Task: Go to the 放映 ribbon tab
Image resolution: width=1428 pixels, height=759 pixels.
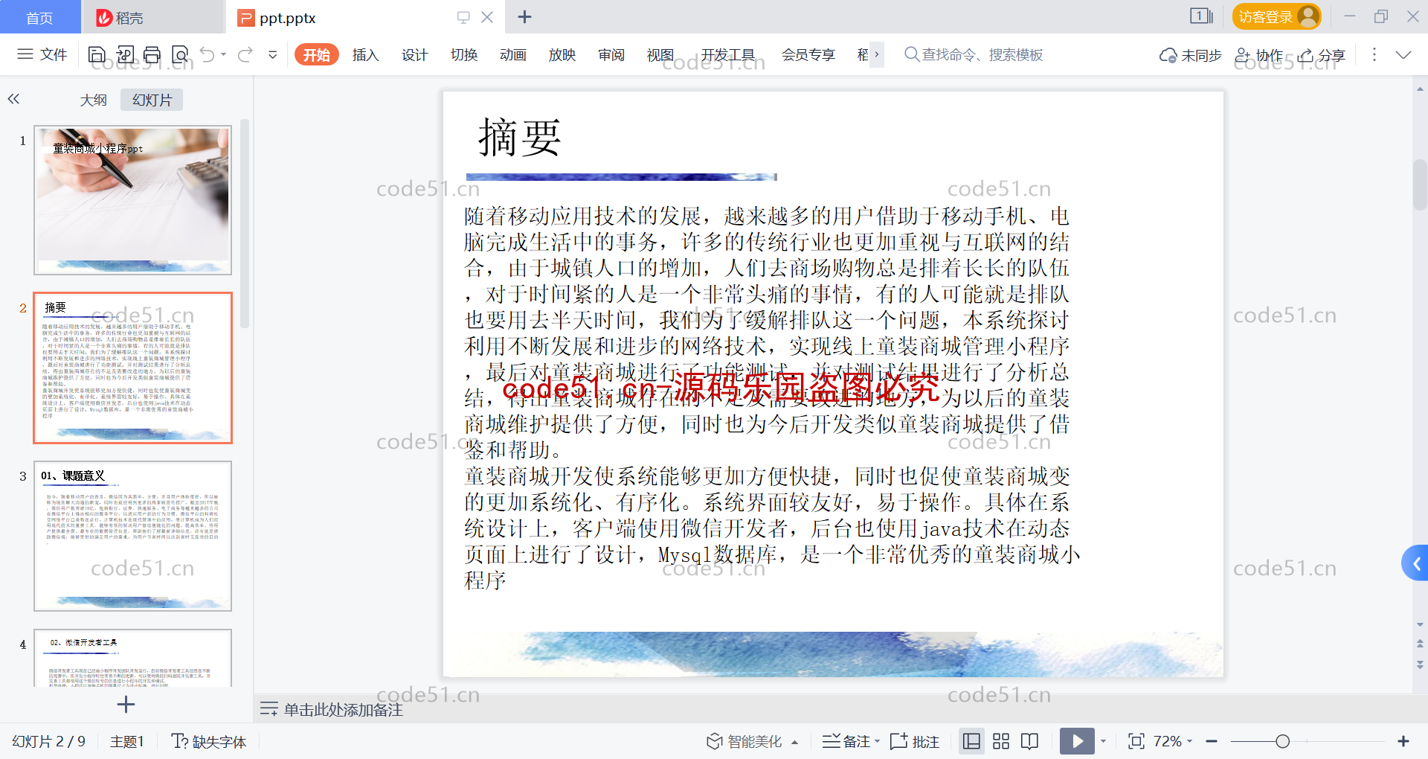Action: (562, 55)
